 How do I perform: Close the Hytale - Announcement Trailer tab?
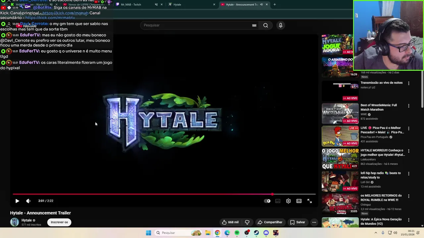[267, 4]
